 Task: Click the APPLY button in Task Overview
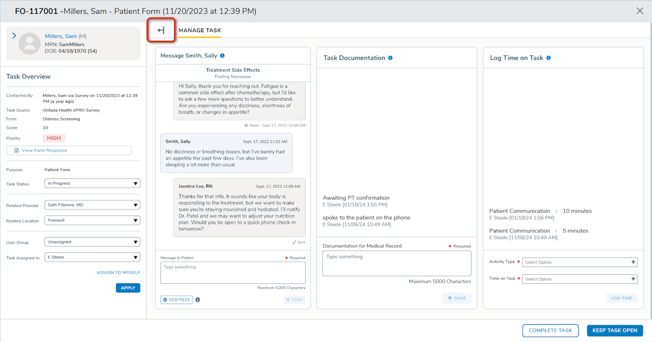pyautogui.click(x=127, y=287)
